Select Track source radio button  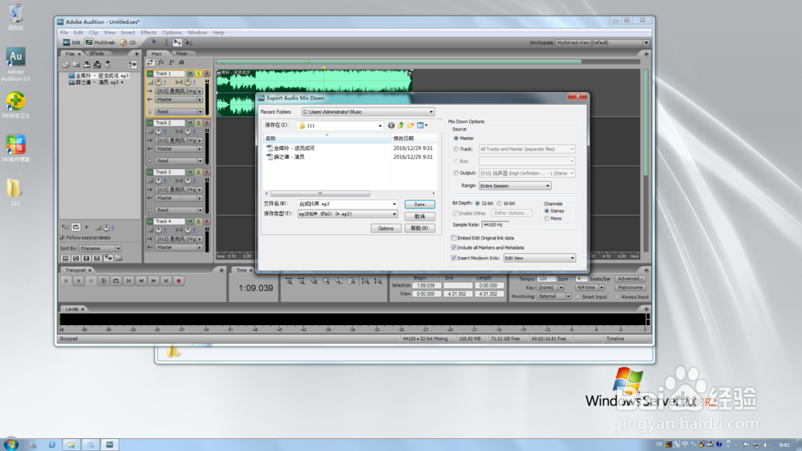(456, 149)
